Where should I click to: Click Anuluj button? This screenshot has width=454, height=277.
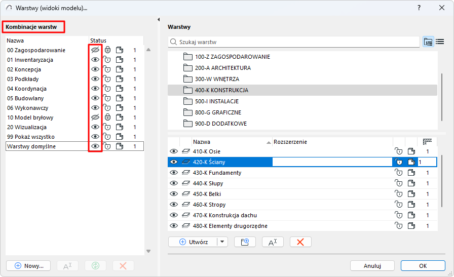pyautogui.click(x=372, y=266)
